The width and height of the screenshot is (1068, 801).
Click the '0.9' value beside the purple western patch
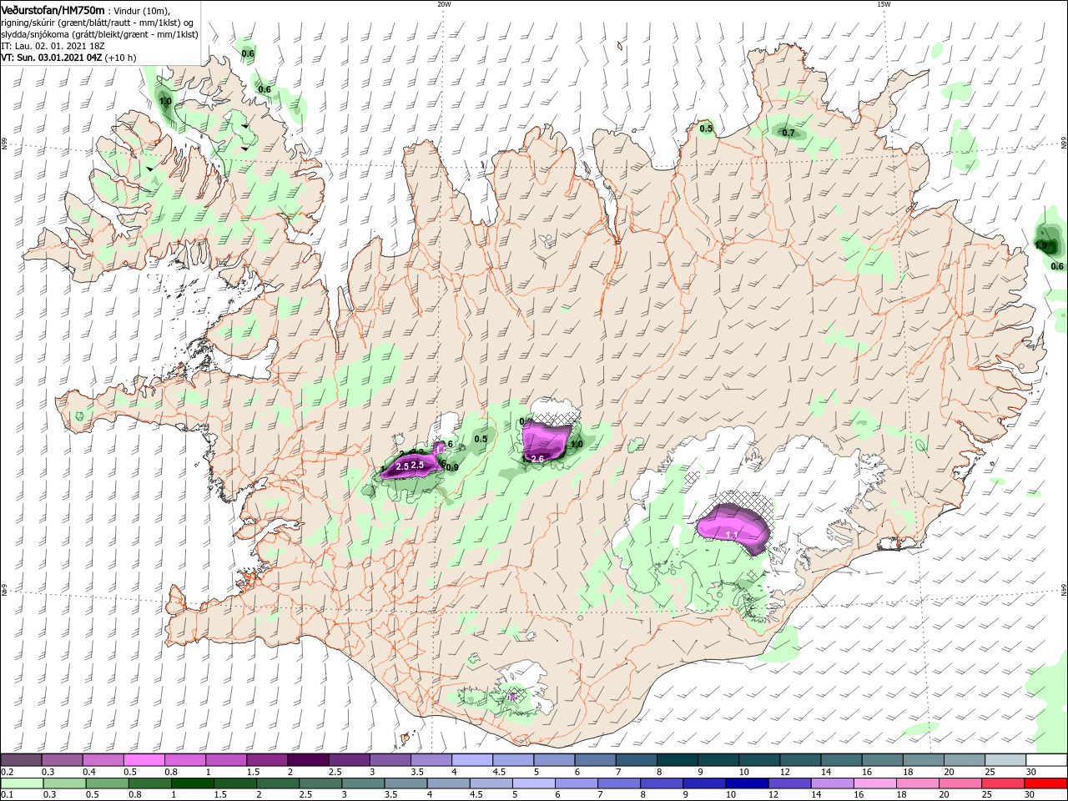[x=452, y=467]
